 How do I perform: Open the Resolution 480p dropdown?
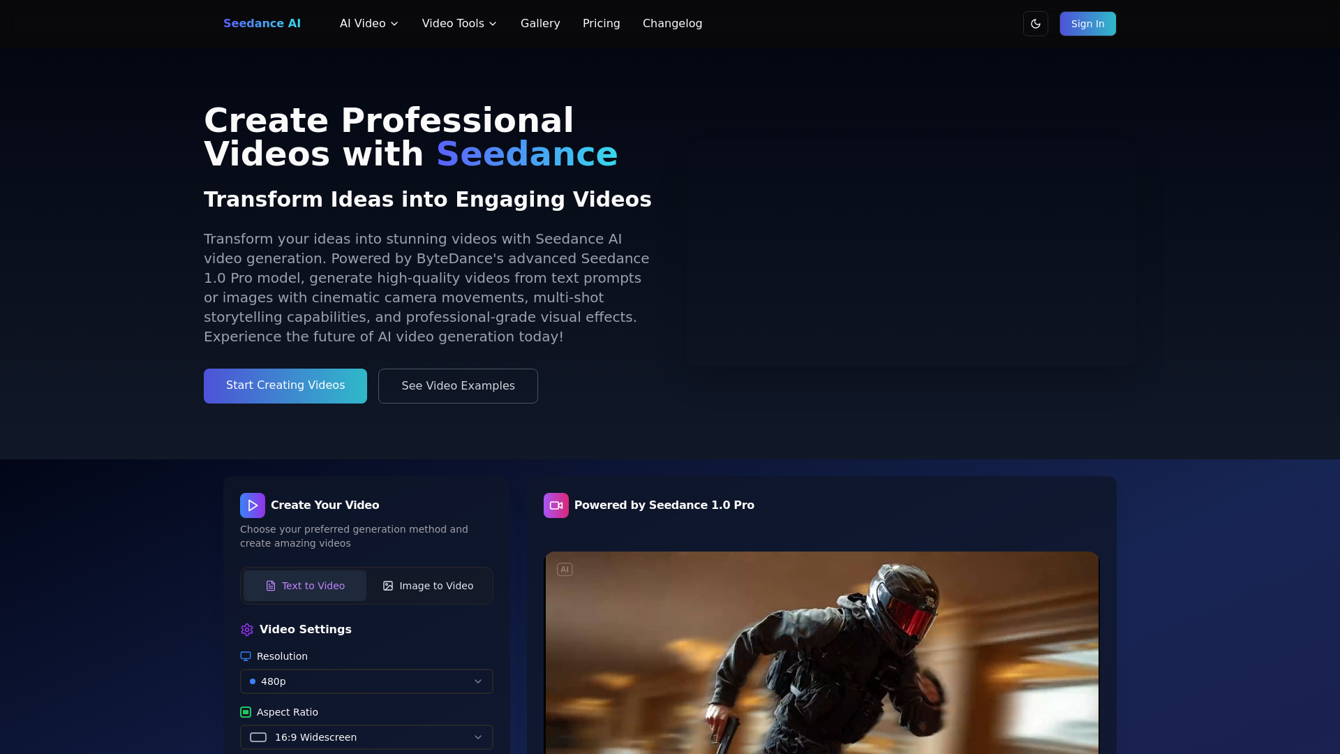click(x=366, y=681)
